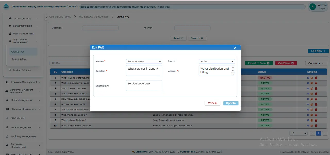Click the Grid View button

click(x=286, y=63)
